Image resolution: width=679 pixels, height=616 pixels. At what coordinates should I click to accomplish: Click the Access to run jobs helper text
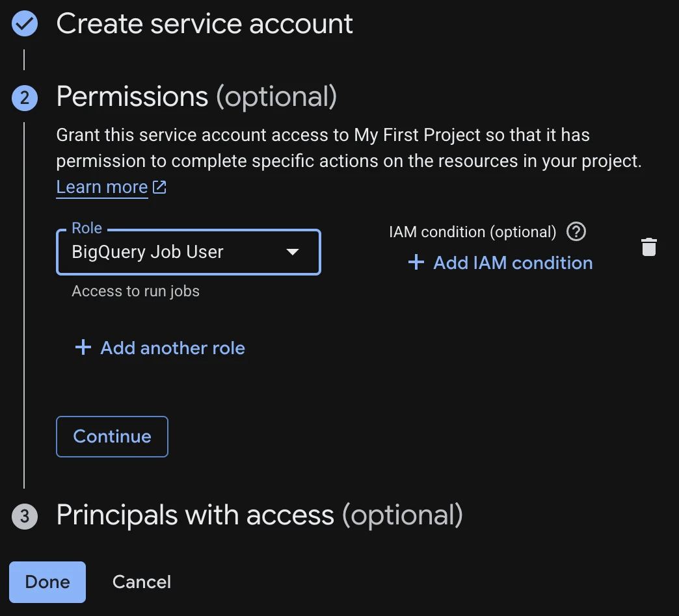[x=135, y=291]
